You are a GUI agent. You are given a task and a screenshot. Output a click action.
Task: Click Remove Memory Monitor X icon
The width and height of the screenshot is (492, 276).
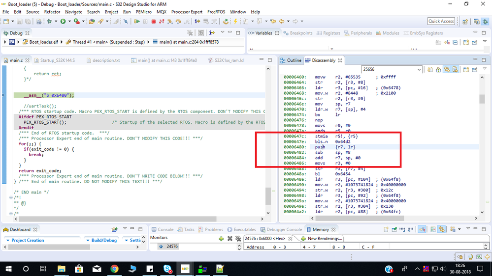click(230, 239)
